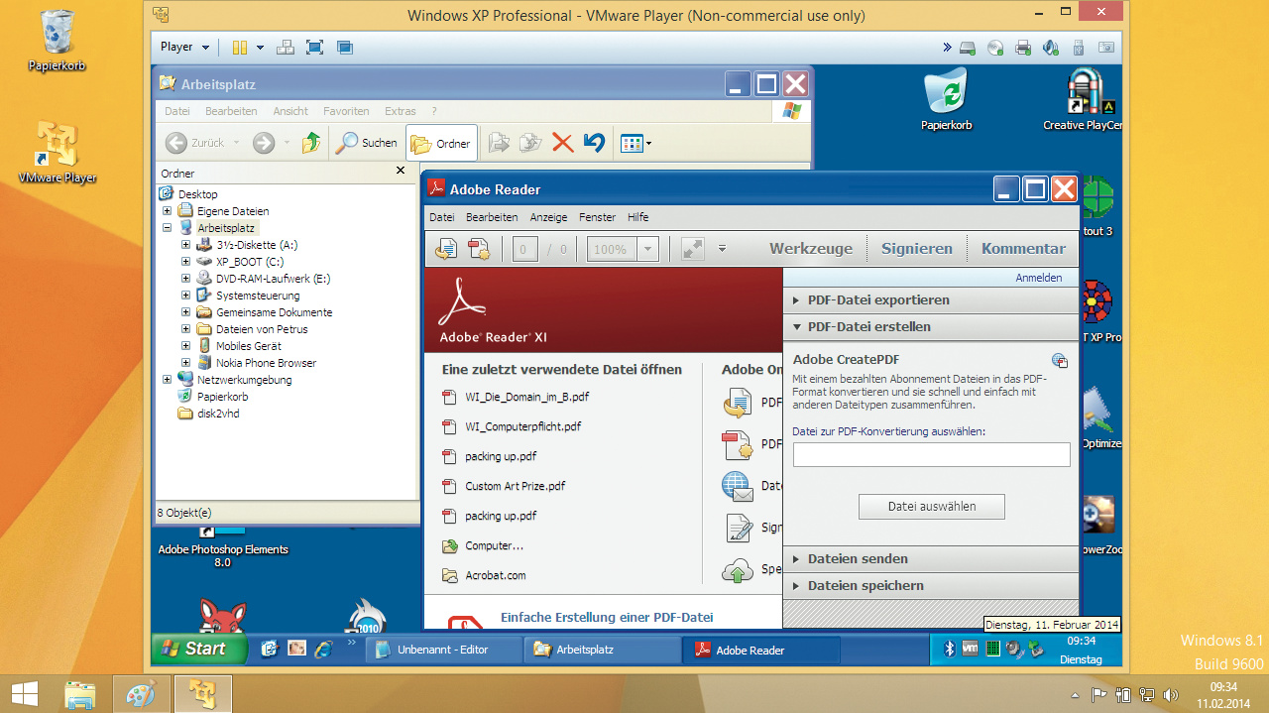Image resolution: width=1269 pixels, height=713 pixels.
Task: Click the Acrobat.com link in Adobe Reader
Action: tap(495, 575)
